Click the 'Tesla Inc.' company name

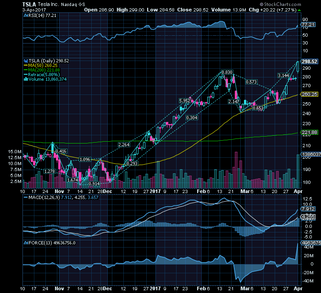pos(48,4)
